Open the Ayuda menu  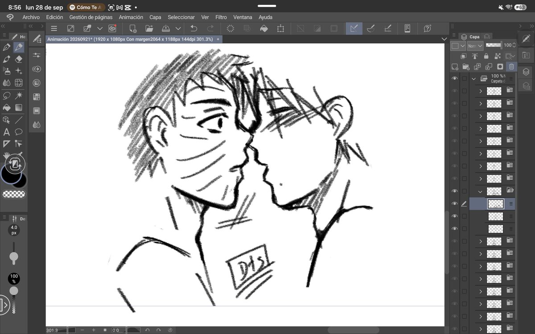click(265, 17)
